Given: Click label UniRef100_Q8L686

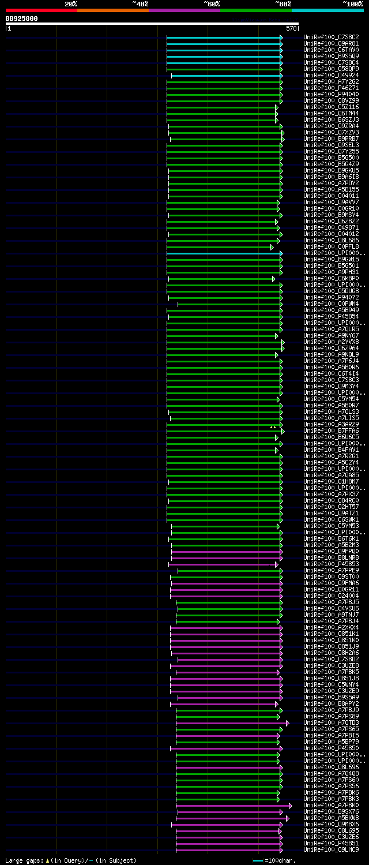Looking at the screenshot, I should pyautogui.click(x=331, y=241).
